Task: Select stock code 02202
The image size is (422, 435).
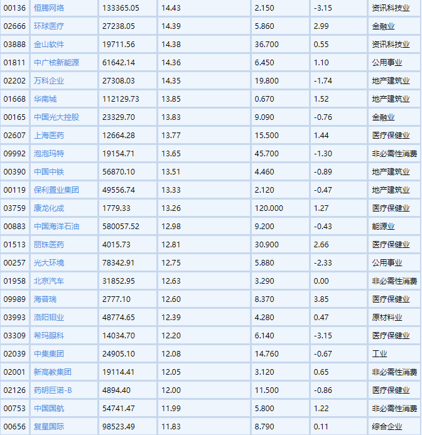Action: (x=14, y=81)
